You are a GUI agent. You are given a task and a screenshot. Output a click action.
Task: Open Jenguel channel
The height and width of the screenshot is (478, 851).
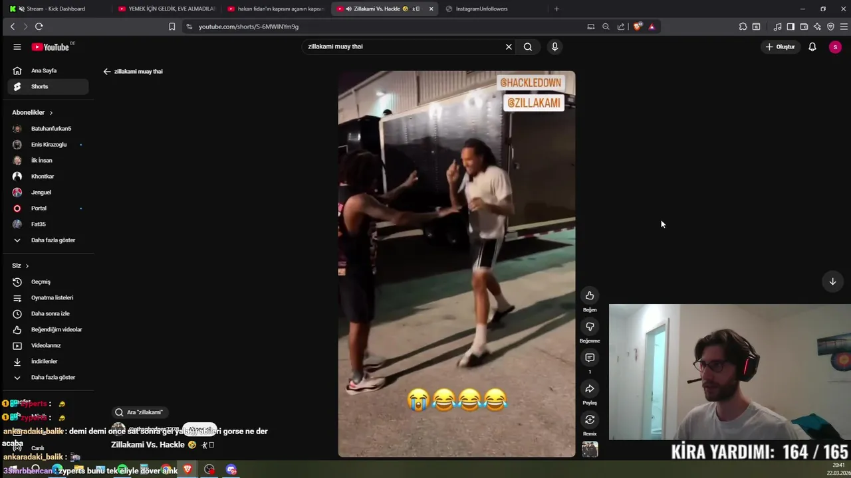[x=48, y=193]
